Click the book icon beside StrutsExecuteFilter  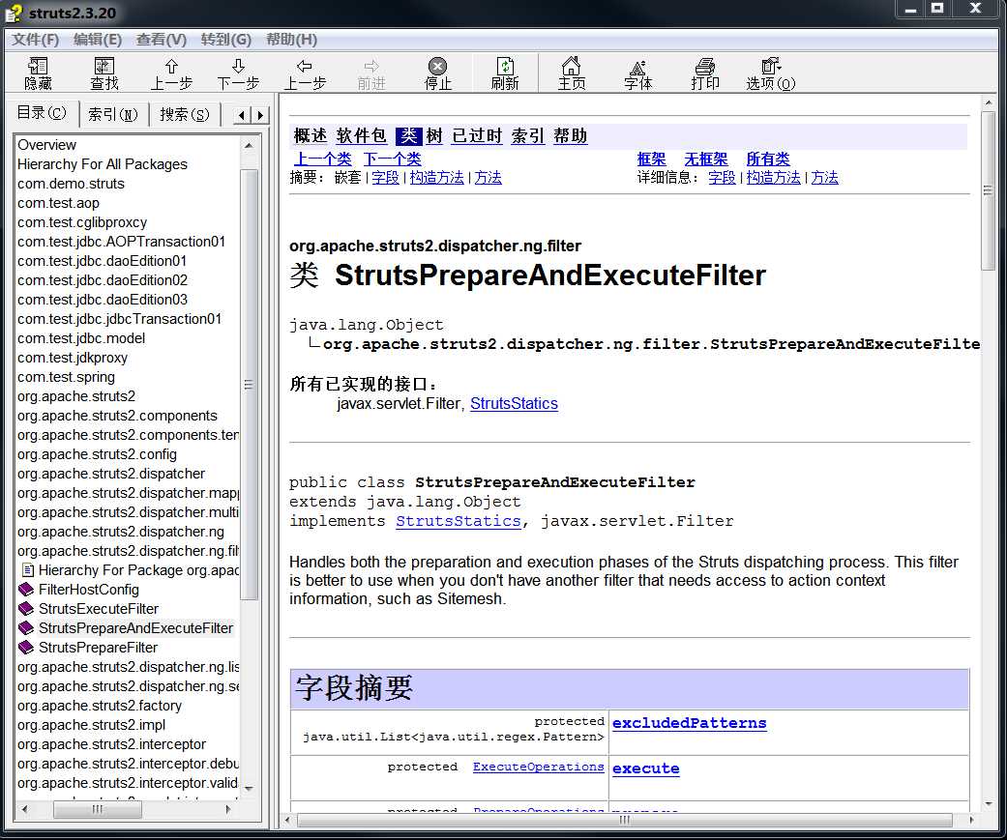[x=26, y=608]
